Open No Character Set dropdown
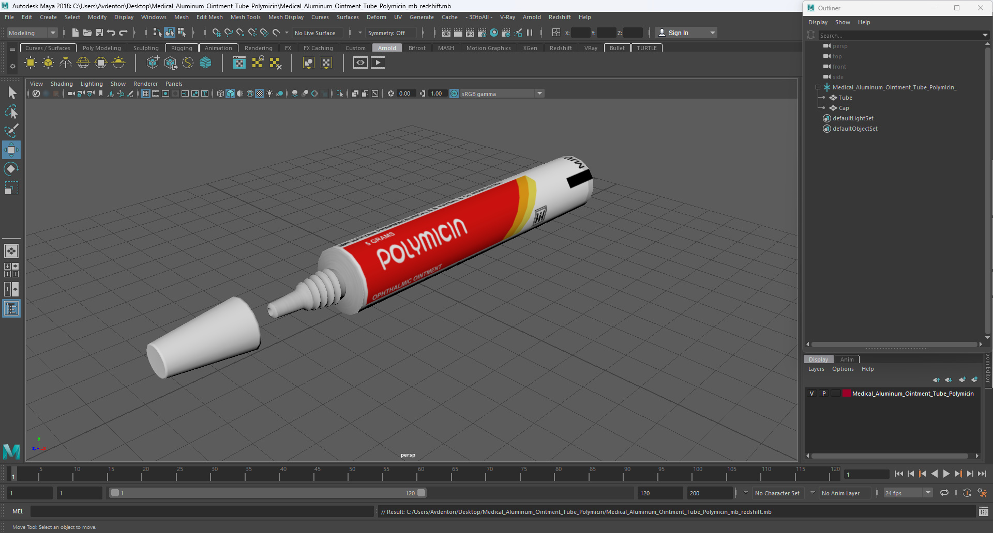 [777, 493]
